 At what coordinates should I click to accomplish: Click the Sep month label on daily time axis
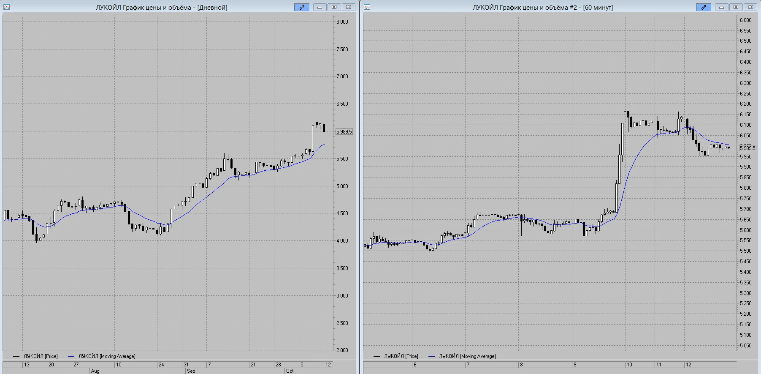pyautogui.click(x=191, y=371)
